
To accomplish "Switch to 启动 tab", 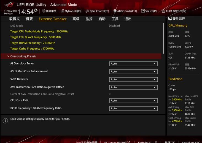I will (x=102, y=19).
